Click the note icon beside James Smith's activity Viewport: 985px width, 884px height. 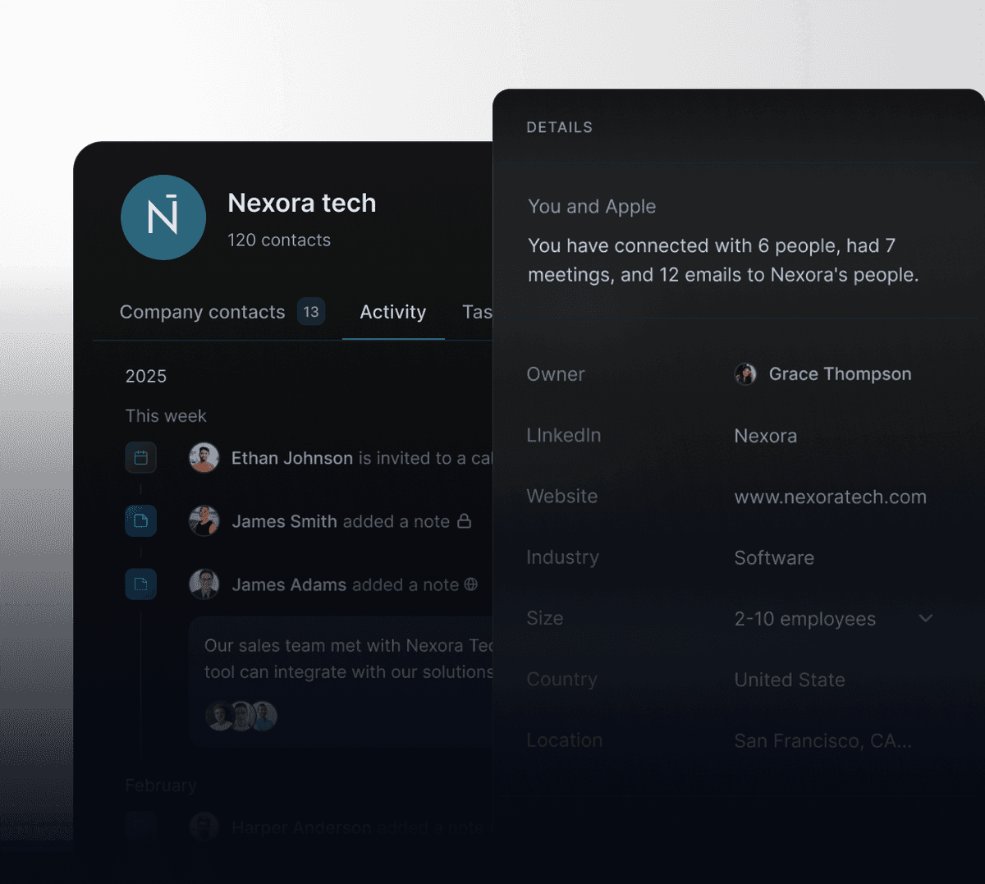coord(141,520)
